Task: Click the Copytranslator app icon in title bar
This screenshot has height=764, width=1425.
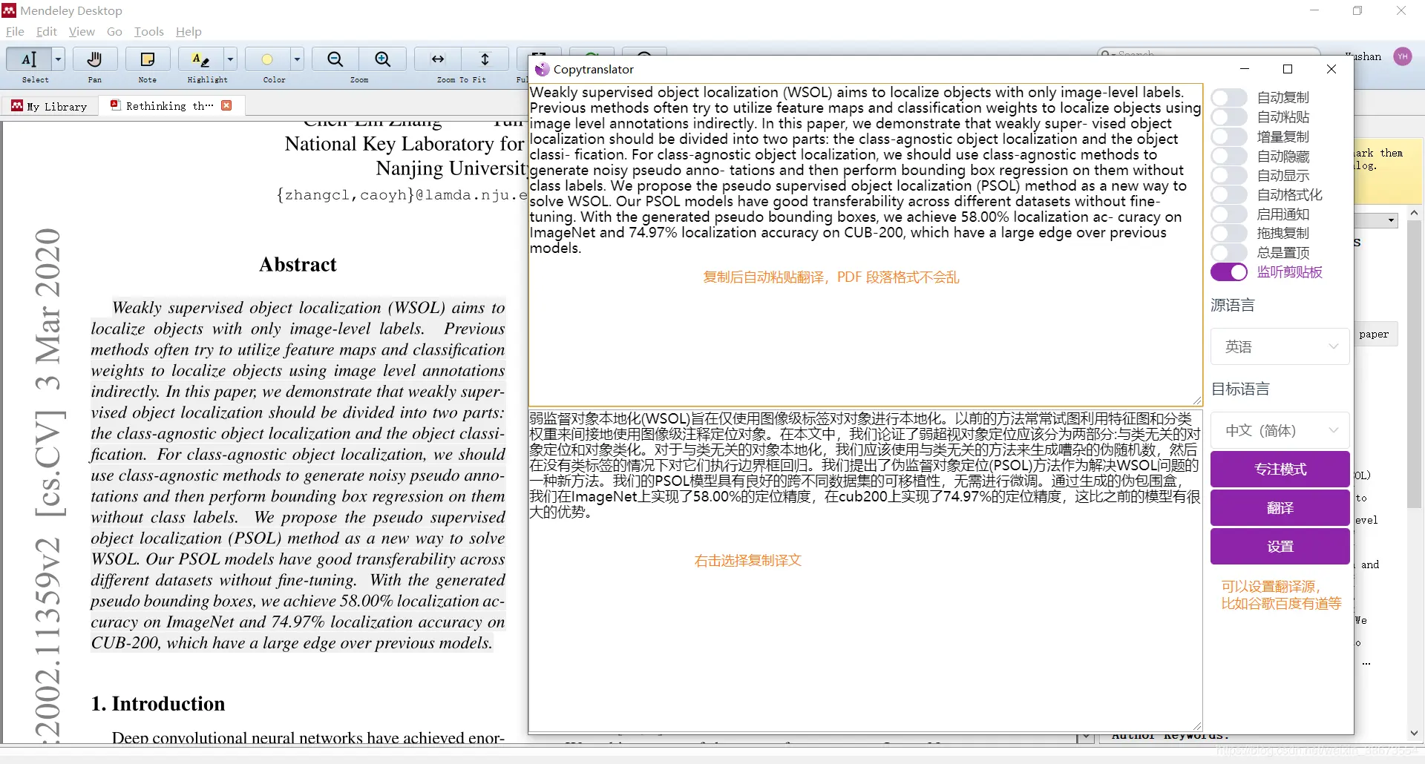Action: [x=543, y=69]
